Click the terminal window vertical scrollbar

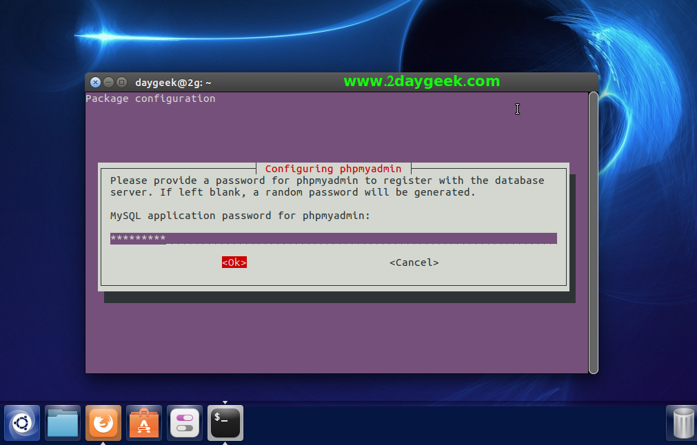(x=593, y=233)
